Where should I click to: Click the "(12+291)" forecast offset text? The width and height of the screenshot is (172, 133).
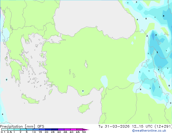click(x=163, y=126)
